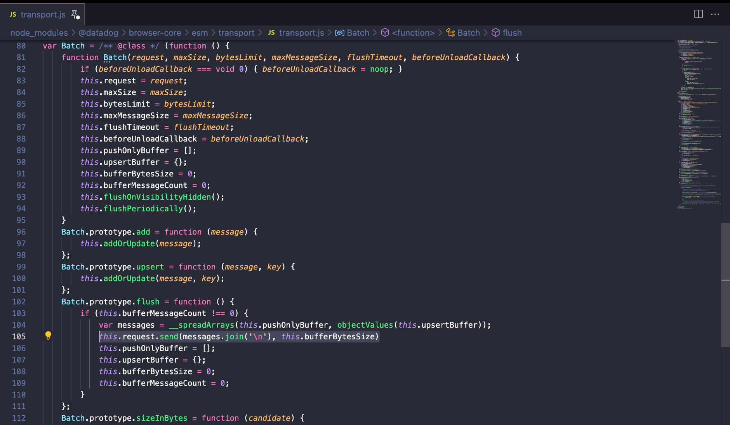The height and width of the screenshot is (425, 730).
Task: Click the function cube icon in breadcrumb
Action: click(x=385, y=33)
